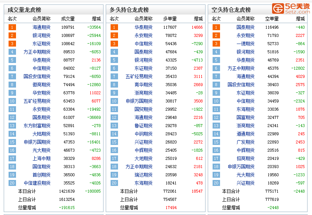Click 银河期货 in 成交量龙虎榜 table
The width and height of the screenshot is (312, 215).
point(41,35)
